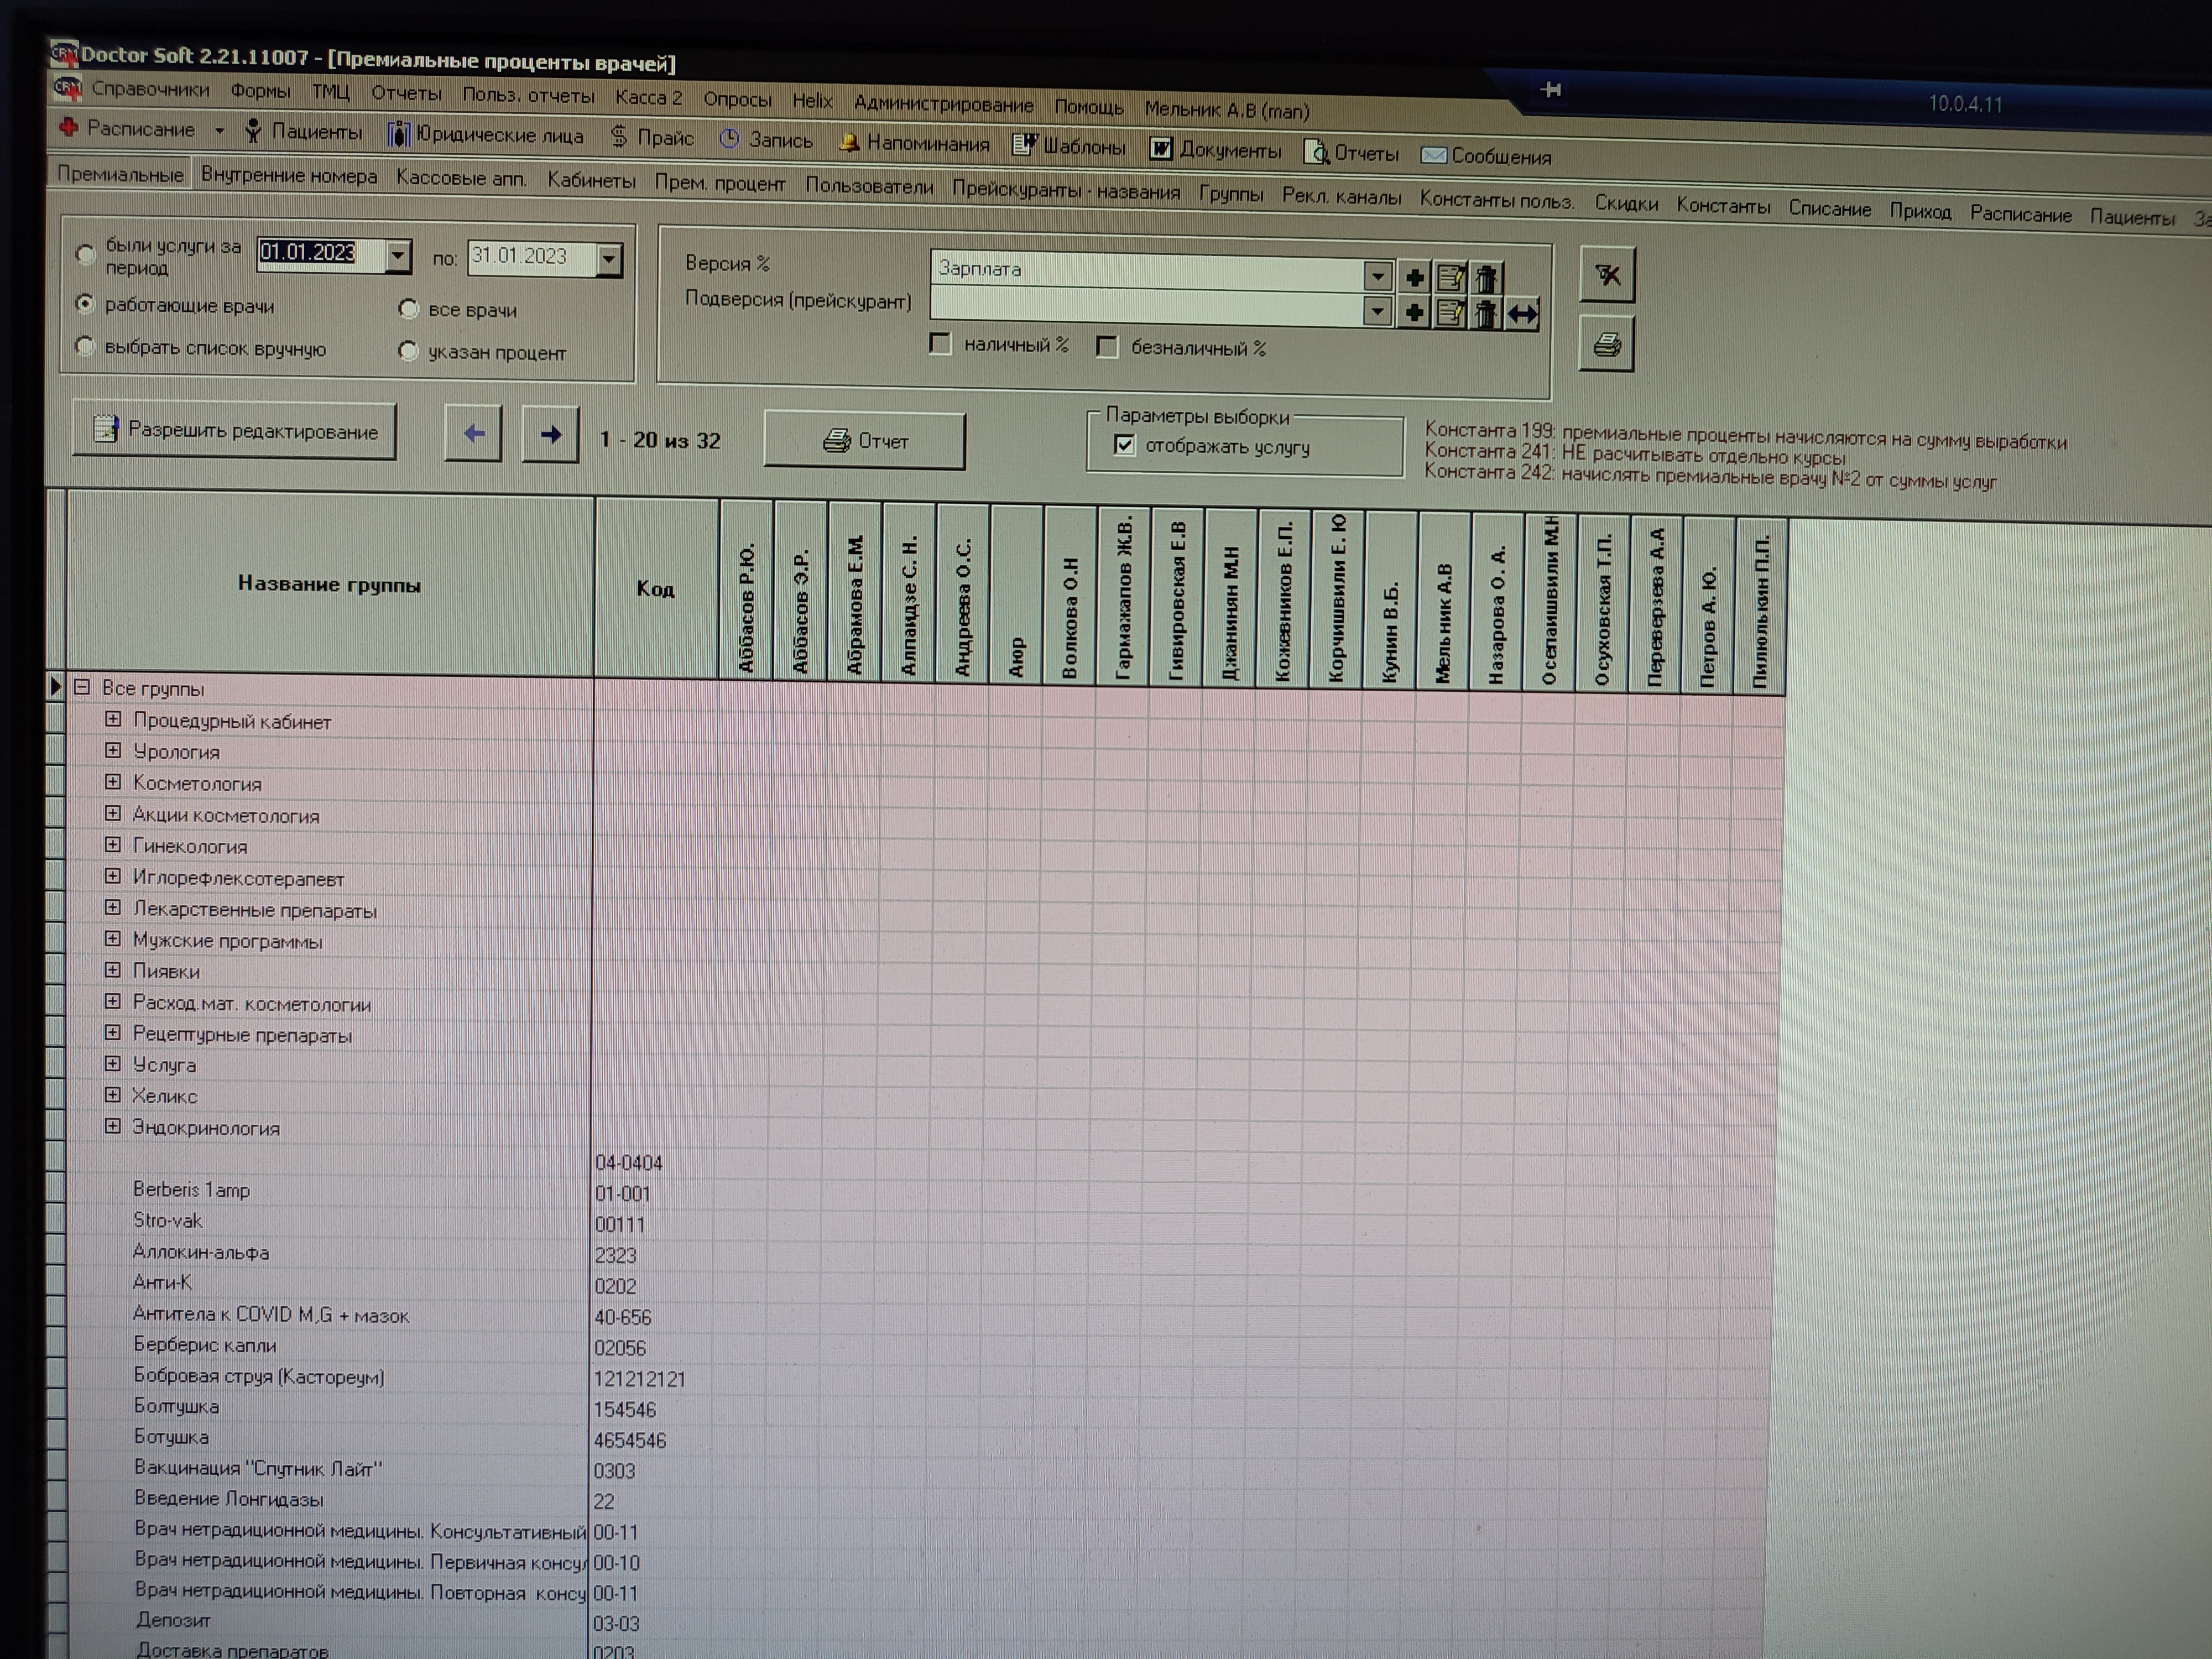
Task: Go to next page with right arrow
Action: click(550, 435)
